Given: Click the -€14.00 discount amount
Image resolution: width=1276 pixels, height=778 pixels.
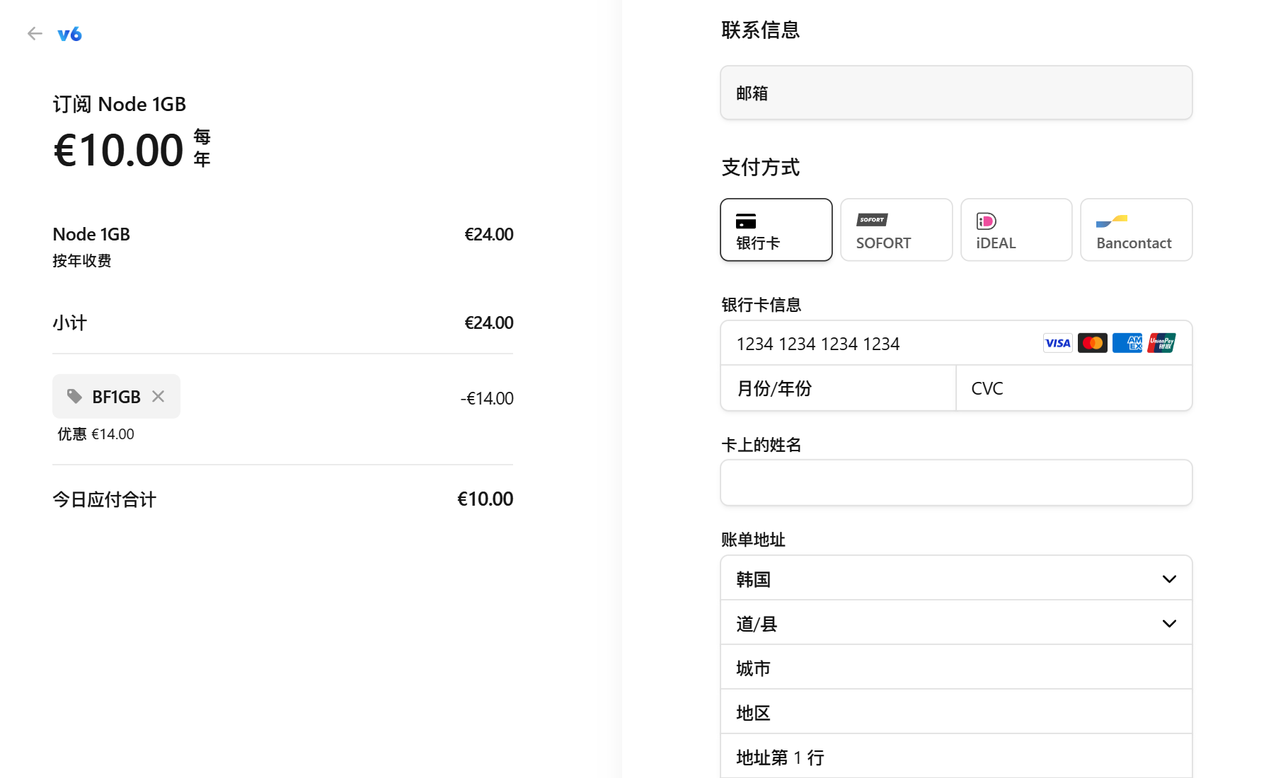Looking at the screenshot, I should [x=487, y=398].
